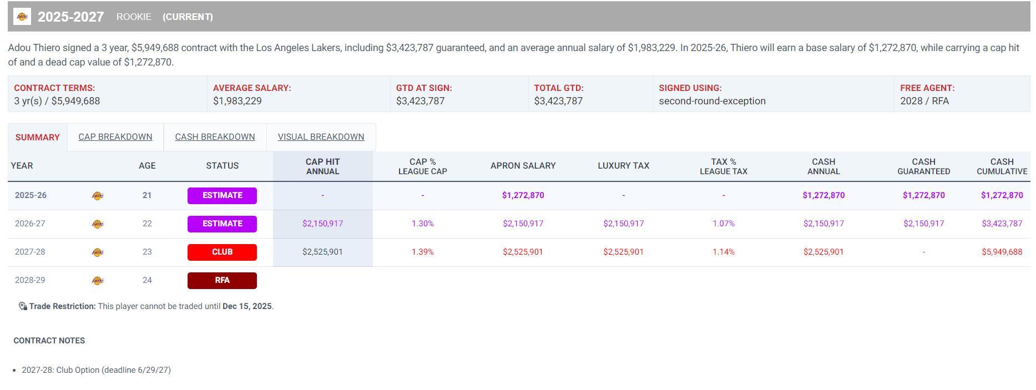This screenshot has width=1036, height=390.
Task: Click the red CLUB option badge
Action: pyautogui.click(x=222, y=252)
